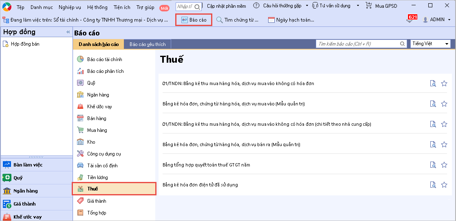Open the Báo cáo tài chính category
456x221 pixels.
[104, 59]
